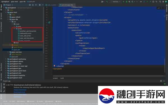The width and height of the screenshot is (168, 105).
Task: Open Event Log settings gear icon
Action: coord(161,81)
